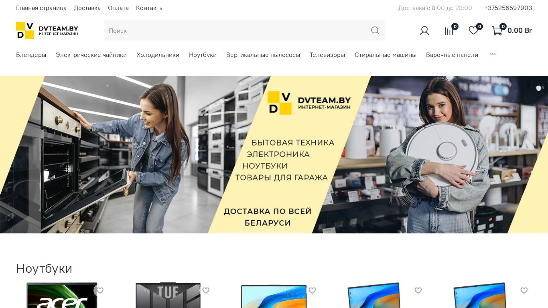Favorite the third laptop card

[x=312, y=290]
